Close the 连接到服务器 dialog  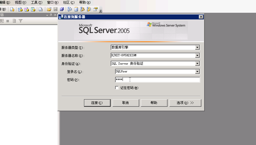tap(201, 17)
